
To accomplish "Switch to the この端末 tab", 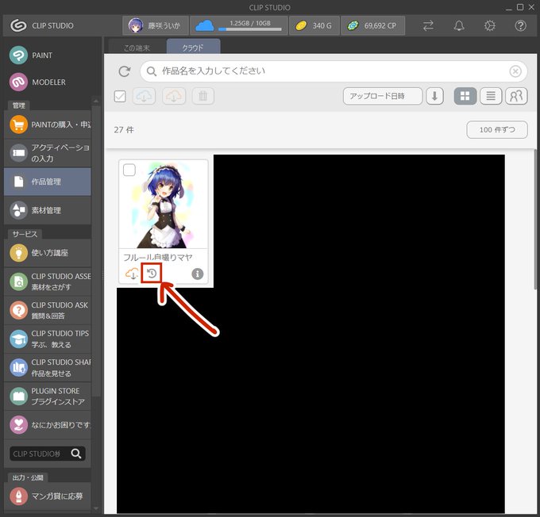I will [137, 48].
